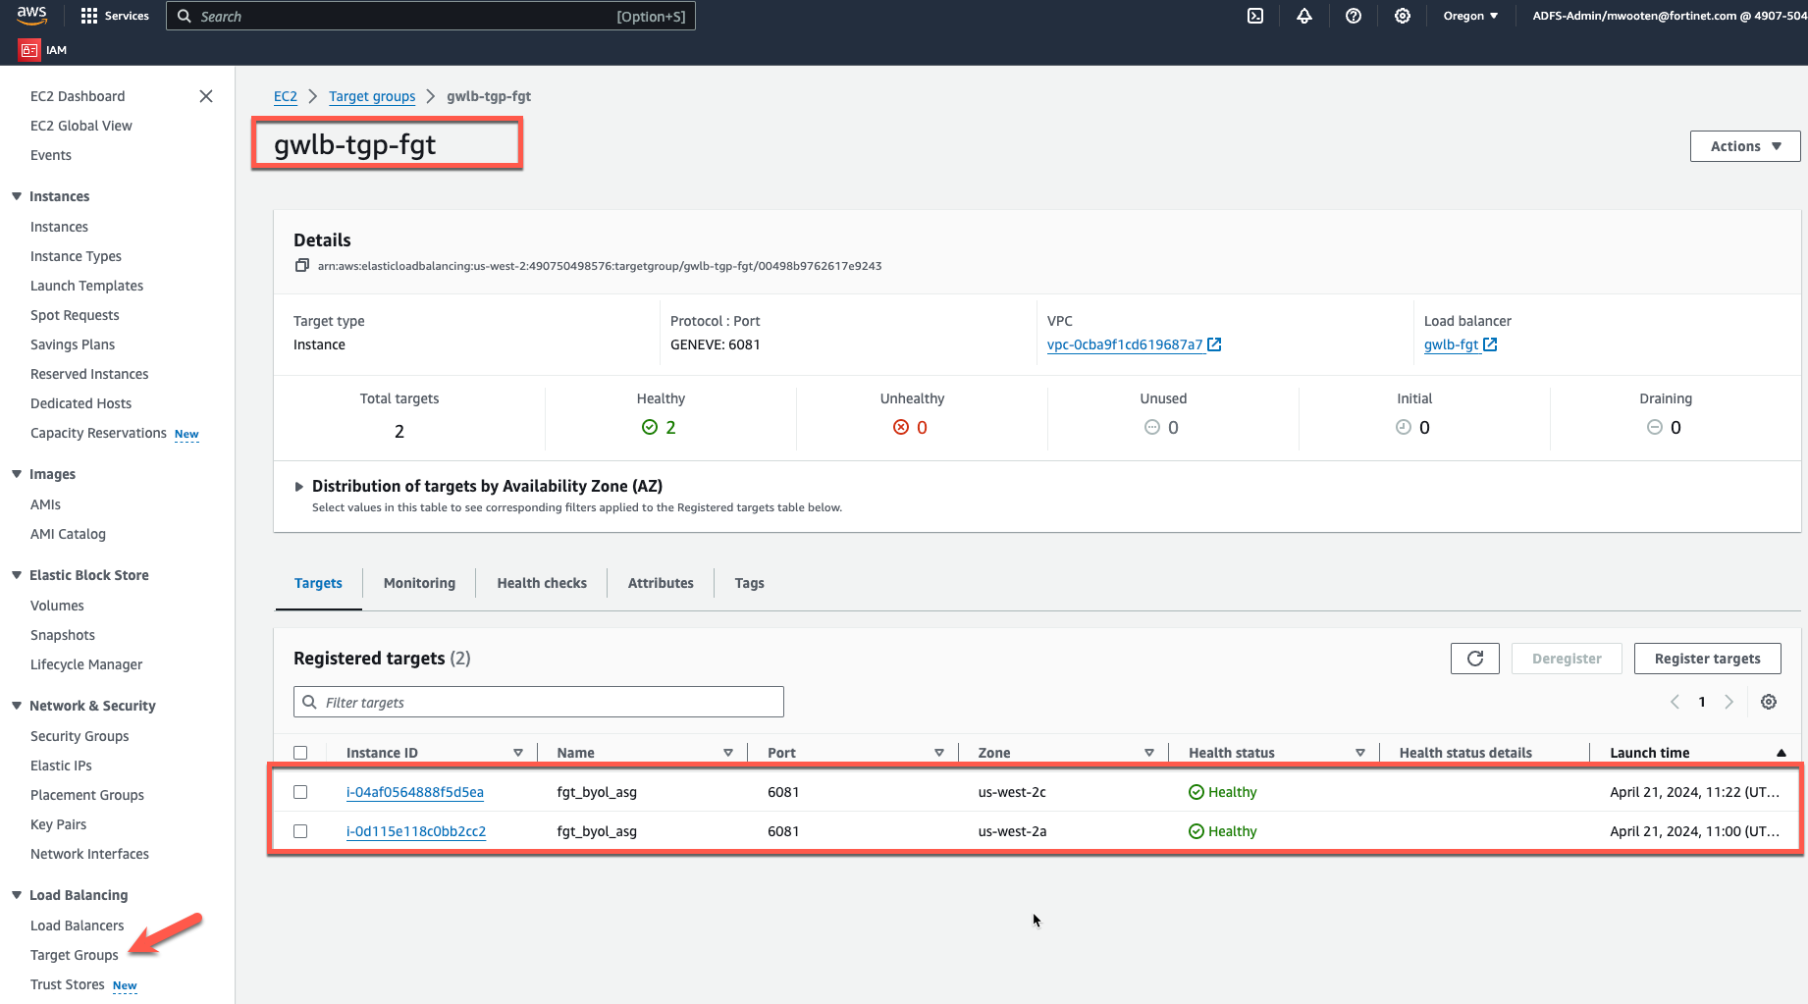
Task: Collapse the Images sidebar section
Action: pyautogui.click(x=17, y=474)
